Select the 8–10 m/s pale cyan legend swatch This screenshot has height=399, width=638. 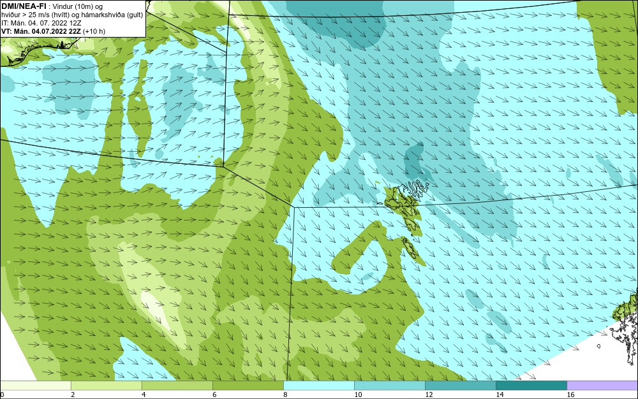click(x=318, y=386)
